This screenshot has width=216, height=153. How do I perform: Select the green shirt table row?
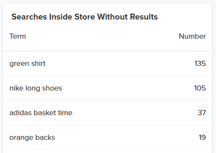point(108,63)
